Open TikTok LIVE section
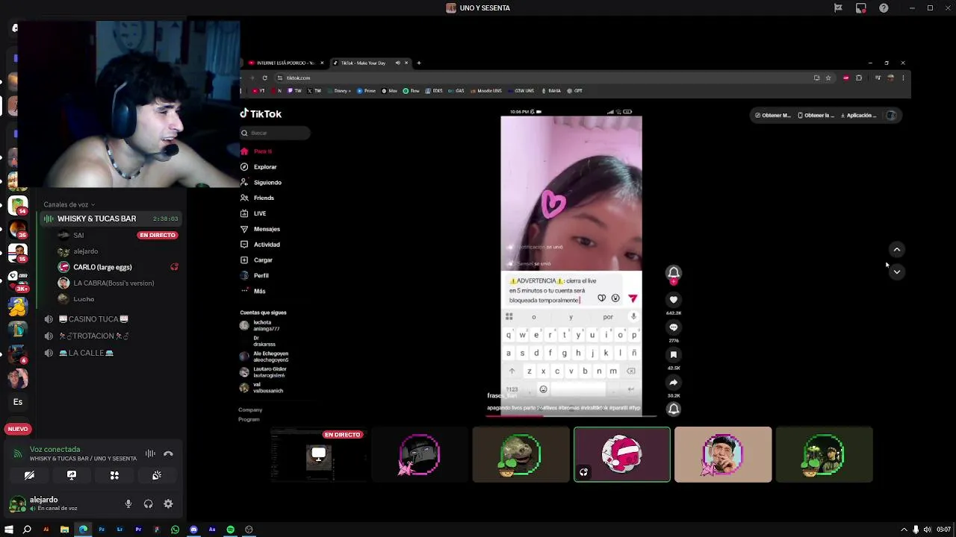Screen dimensions: 956x537 (253, 213)
